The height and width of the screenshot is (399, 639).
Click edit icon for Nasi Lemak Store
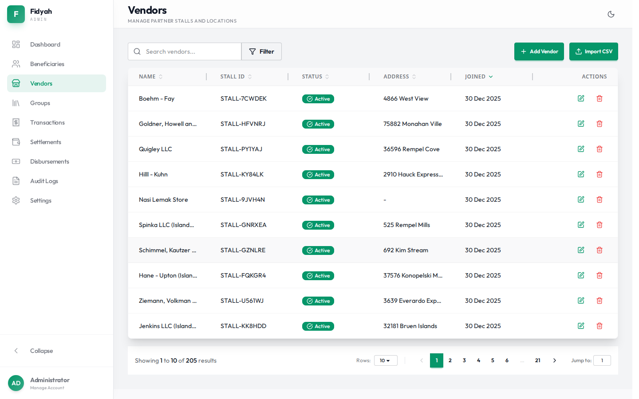580,199
